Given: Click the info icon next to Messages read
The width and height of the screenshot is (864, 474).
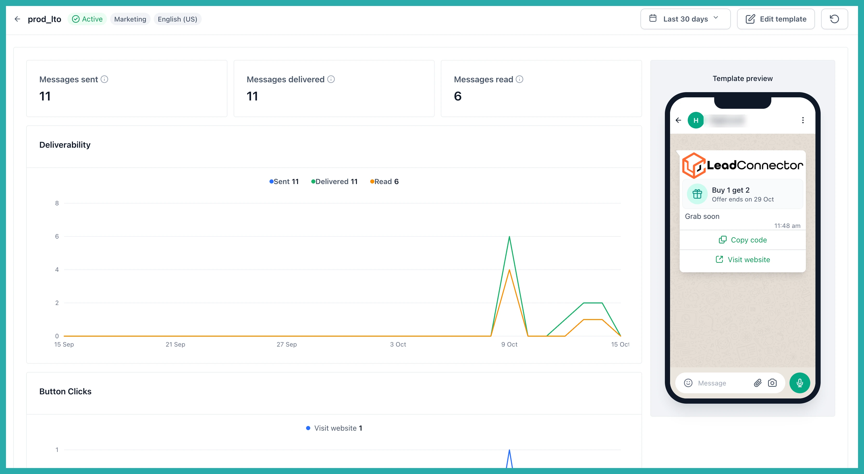Looking at the screenshot, I should (519, 79).
